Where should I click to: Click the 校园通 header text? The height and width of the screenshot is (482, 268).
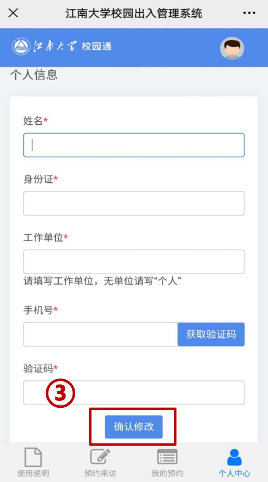click(96, 46)
